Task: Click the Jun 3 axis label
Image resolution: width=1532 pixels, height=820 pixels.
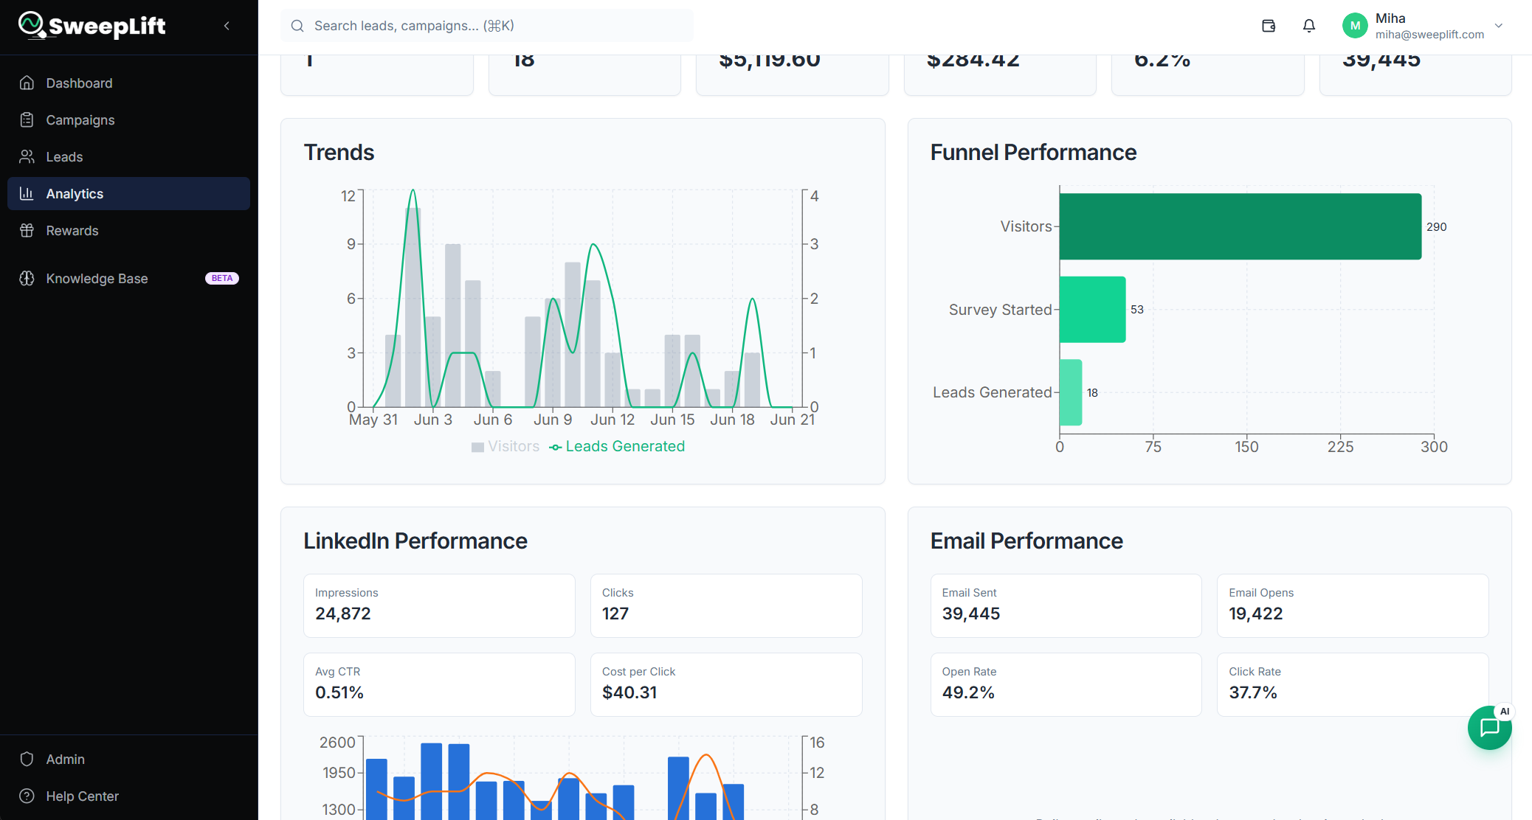Action: (x=433, y=420)
